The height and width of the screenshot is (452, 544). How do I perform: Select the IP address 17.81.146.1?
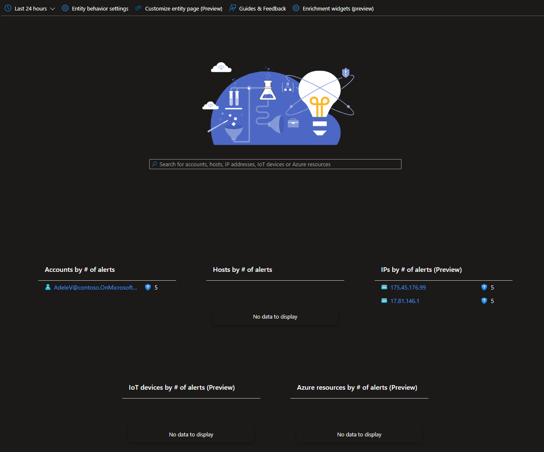coord(404,300)
